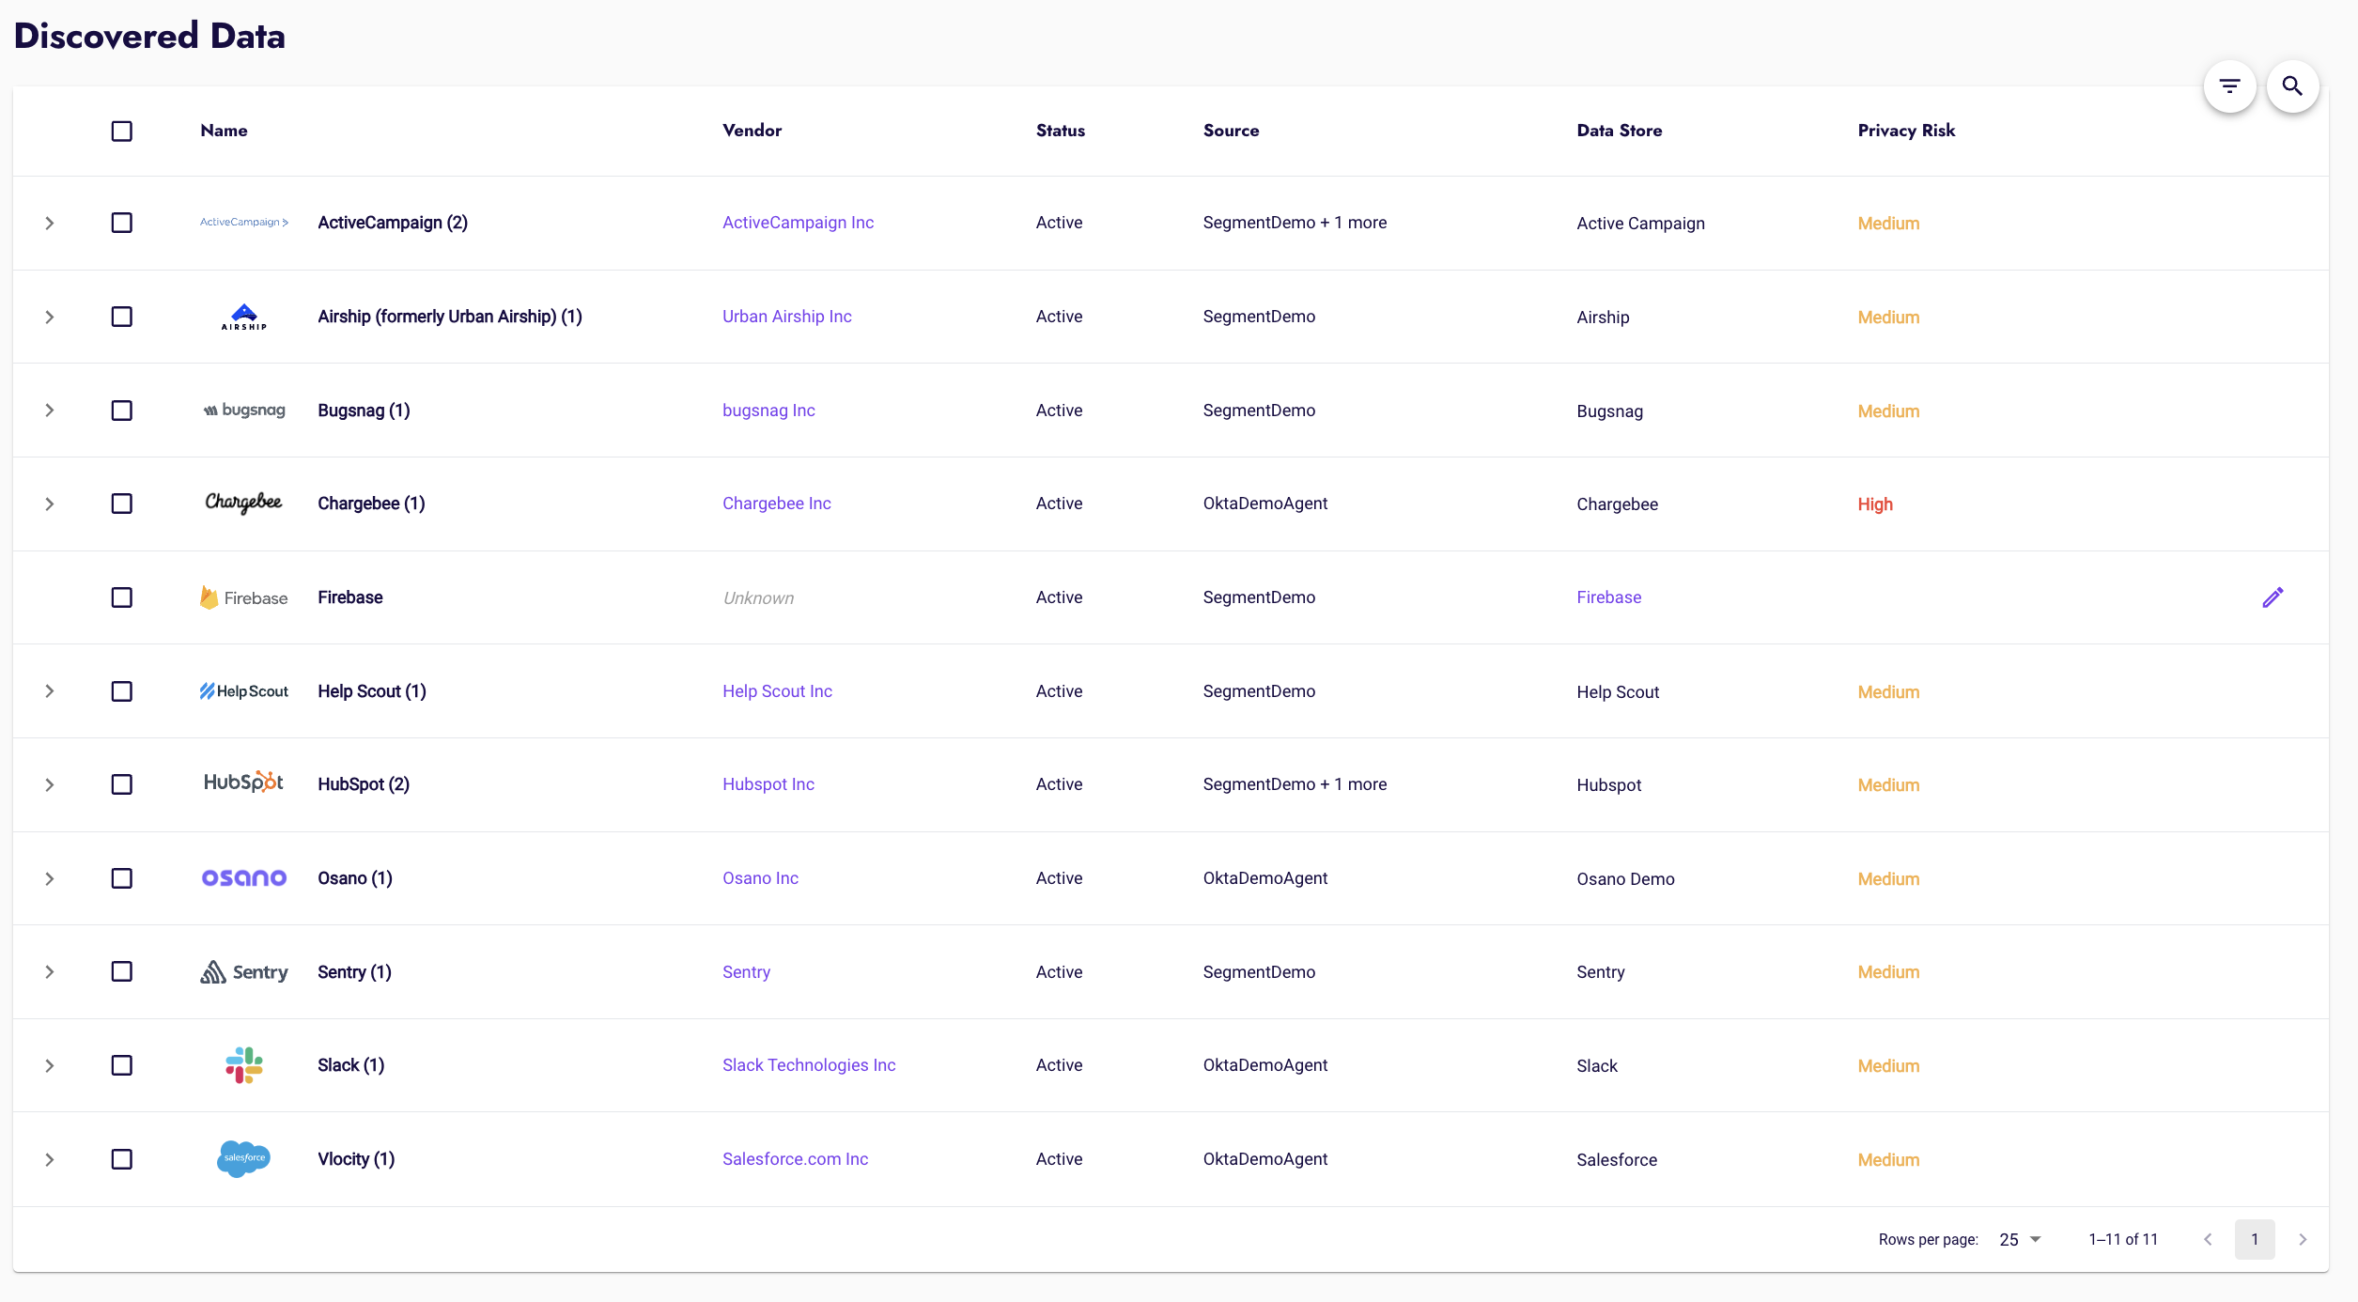This screenshot has height=1302, width=2358.
Task: Expand the Help Scout row
Action: tap(50, 691)
